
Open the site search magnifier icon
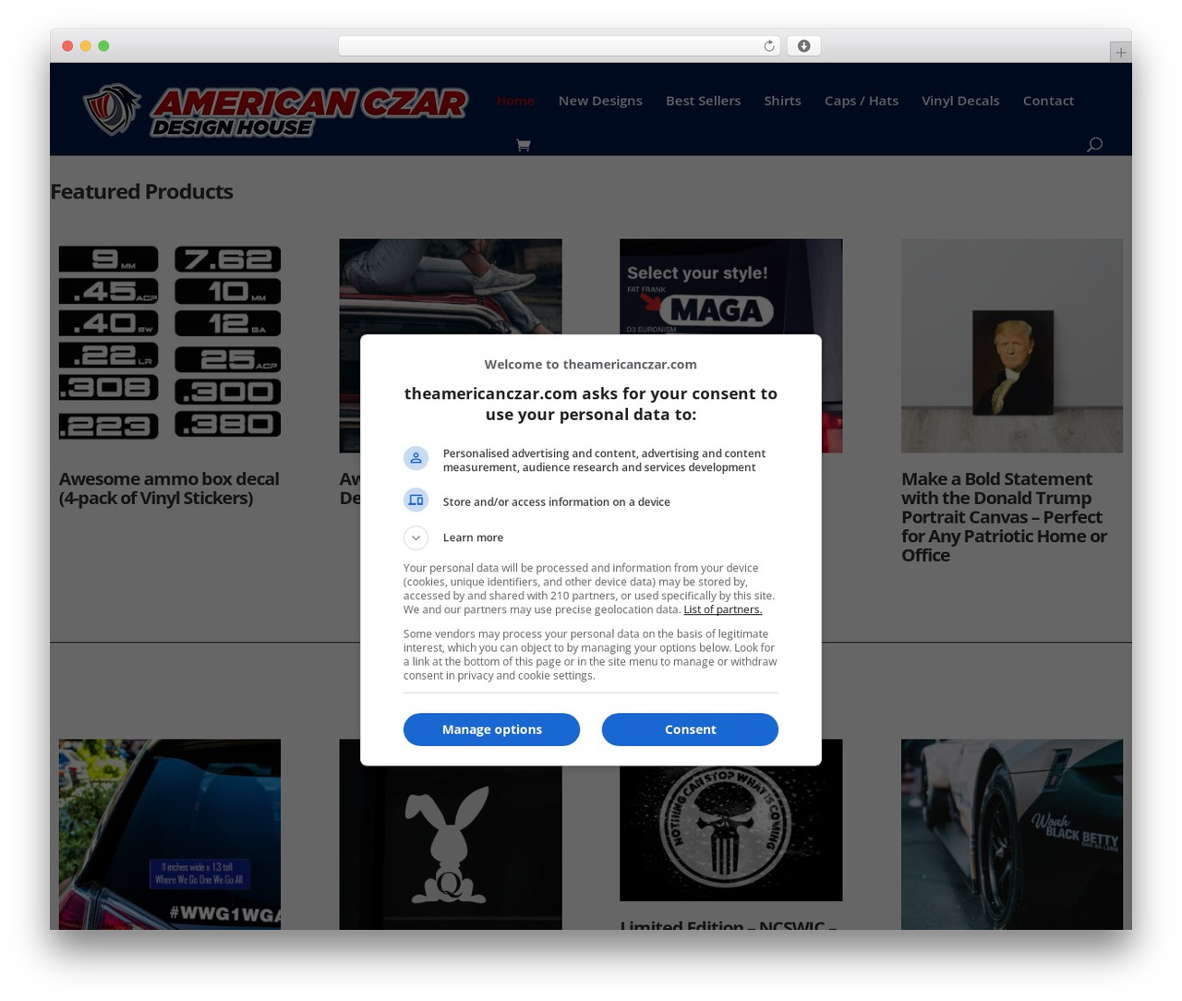1094,144
